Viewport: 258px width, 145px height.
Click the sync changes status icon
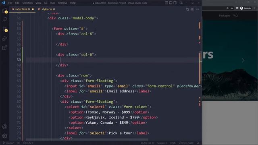(19, 143)
